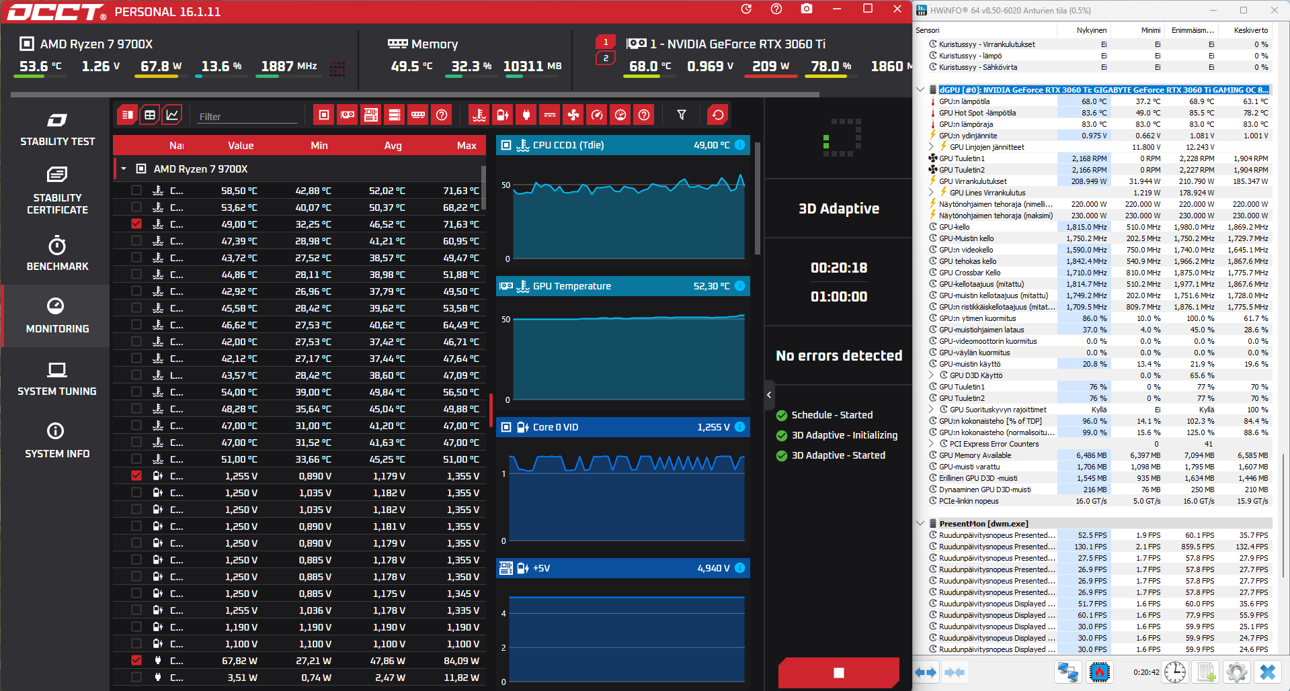The height and width of the screenshot is (691, 1290).
Task: Open HWiNFO settings gear icon
Action: coord(1236,672)
